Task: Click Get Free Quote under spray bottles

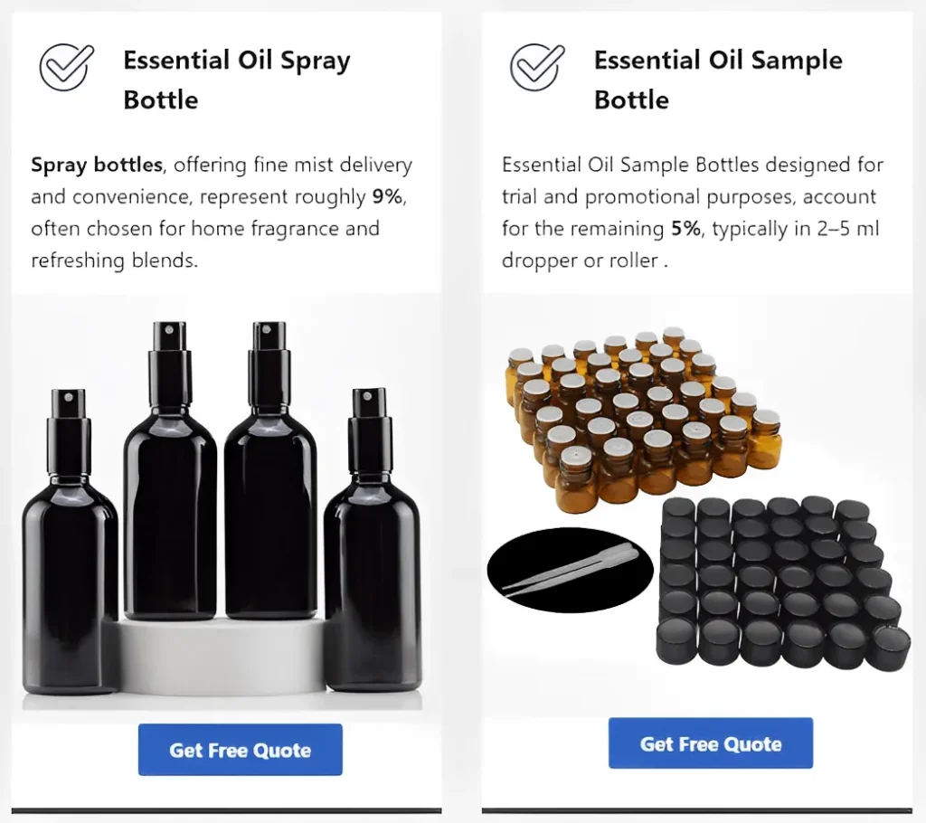Action: (241, 750)
